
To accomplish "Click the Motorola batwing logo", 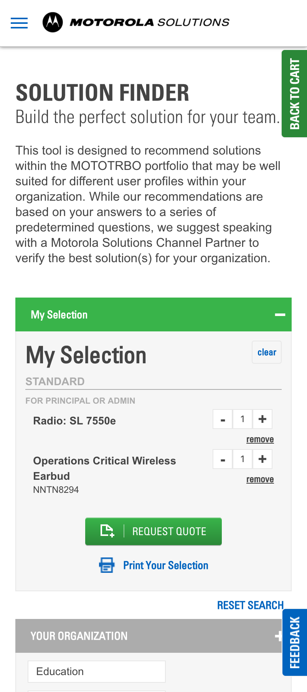I will pos(53,22).
